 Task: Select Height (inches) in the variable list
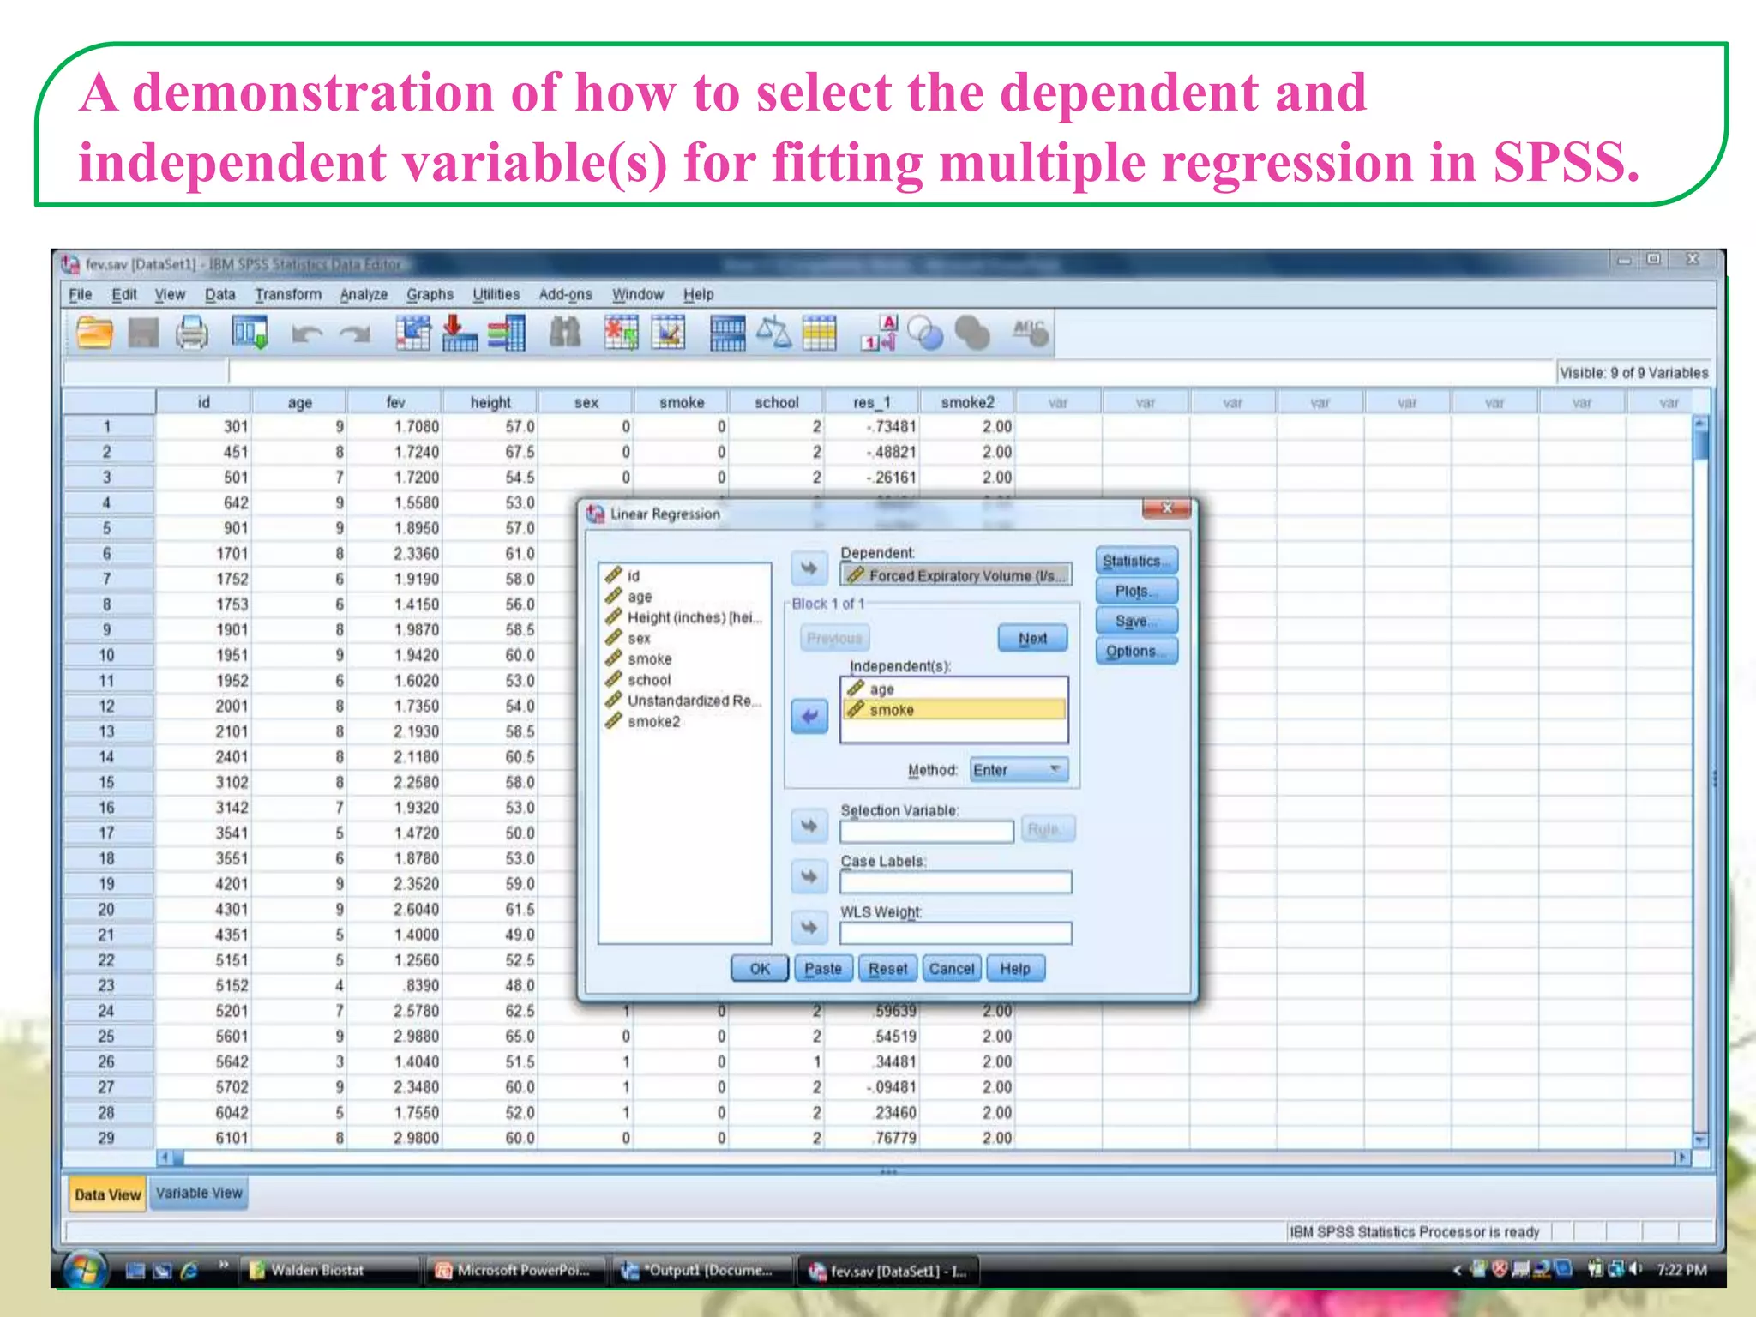[684, 617]
